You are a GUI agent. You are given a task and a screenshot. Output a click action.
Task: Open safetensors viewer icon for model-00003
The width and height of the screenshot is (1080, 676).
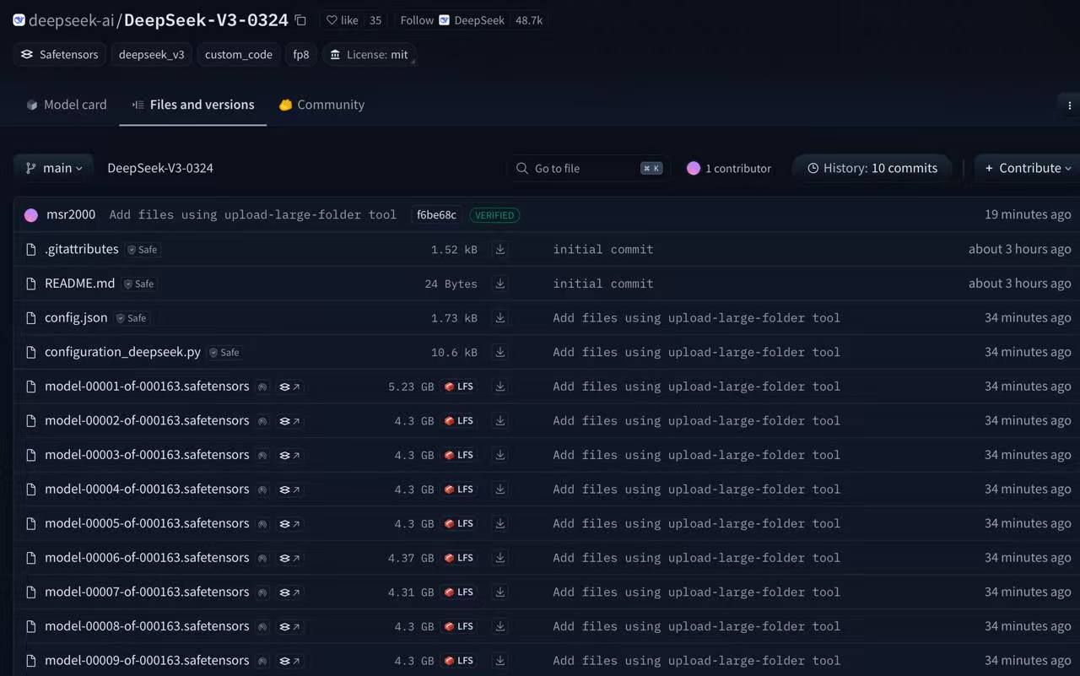pos(290,455)
